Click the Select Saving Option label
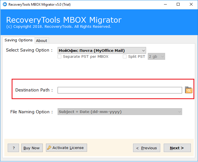198x162 pixels. point(29,50)
